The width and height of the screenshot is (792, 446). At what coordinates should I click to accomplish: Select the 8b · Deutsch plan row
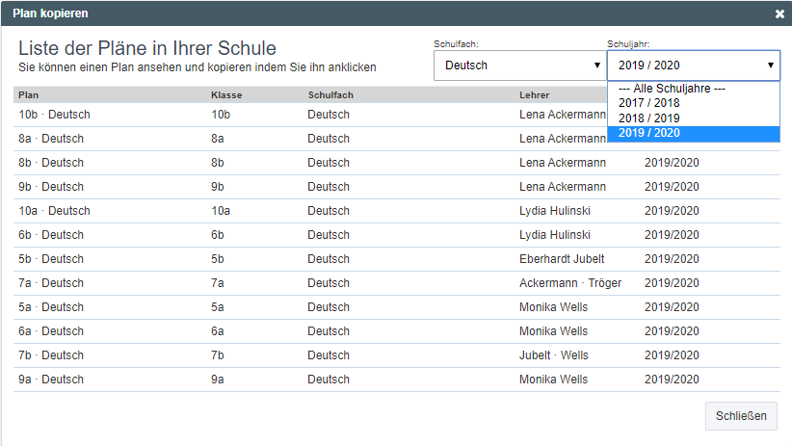click(51, 163)
